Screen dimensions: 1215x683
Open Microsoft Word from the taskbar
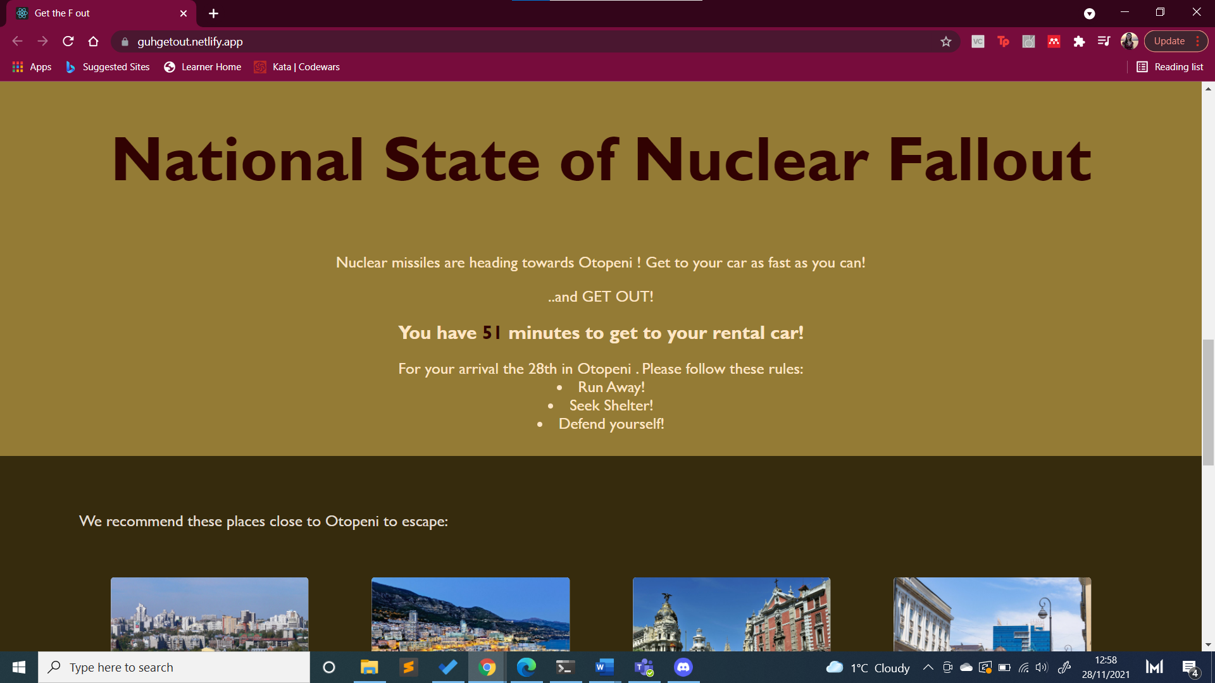coord(604,667)
